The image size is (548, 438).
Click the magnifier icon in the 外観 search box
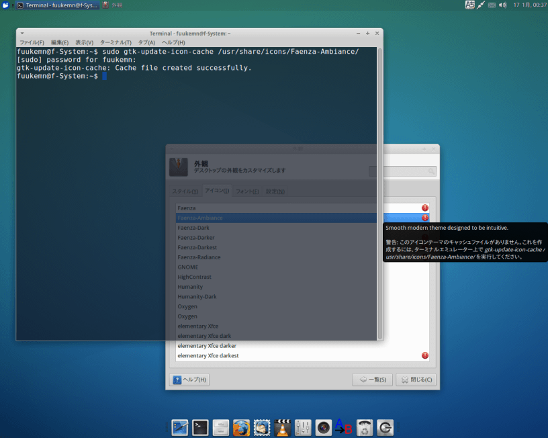(x=432, y=171)
